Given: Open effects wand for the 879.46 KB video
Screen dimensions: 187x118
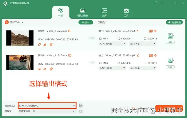Looking at the screenshot, I should [x=39, y=44].
